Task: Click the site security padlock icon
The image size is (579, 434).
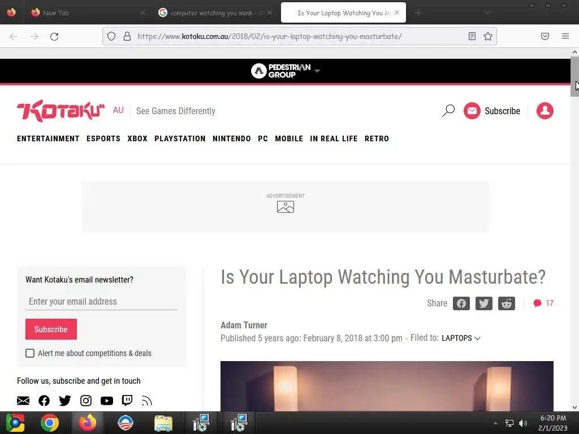Action: [127, 36]
